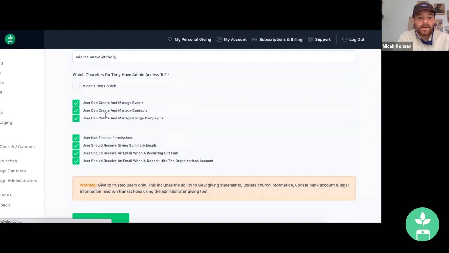Click the credit card icon for Subscriptions & Billing
Screen dimensions: 449x253
(x=254, y=39)
